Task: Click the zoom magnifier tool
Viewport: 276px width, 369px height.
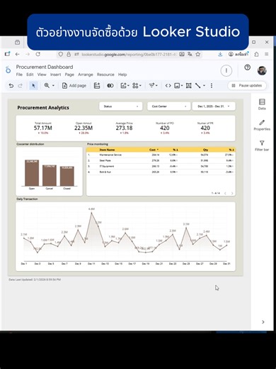Action: (47, 86)
